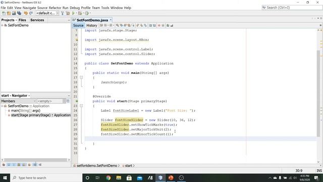
Task: Click the Source view button
Action: (x=78, y=25)
